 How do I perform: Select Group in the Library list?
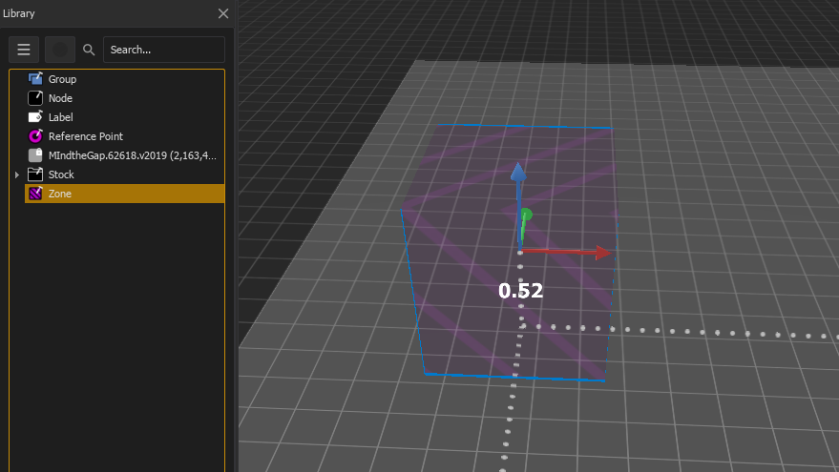(x=62, y=79)
